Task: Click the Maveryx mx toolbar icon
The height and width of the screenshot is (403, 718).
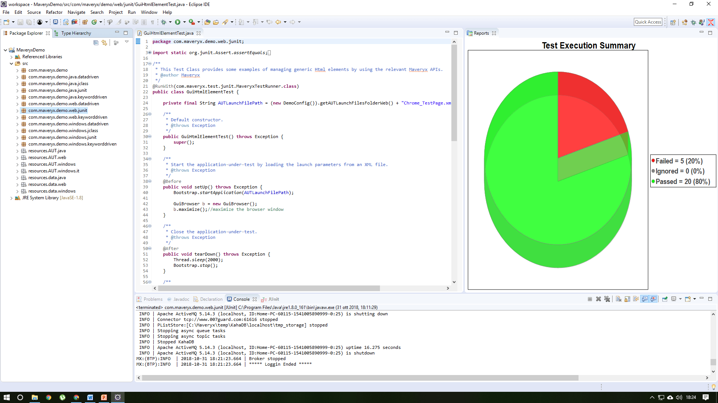Action: [x=74, y=22]
